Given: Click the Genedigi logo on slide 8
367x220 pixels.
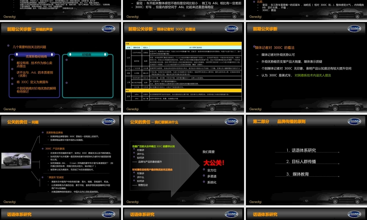Looking at the screenshot, I should click(132, 109).
